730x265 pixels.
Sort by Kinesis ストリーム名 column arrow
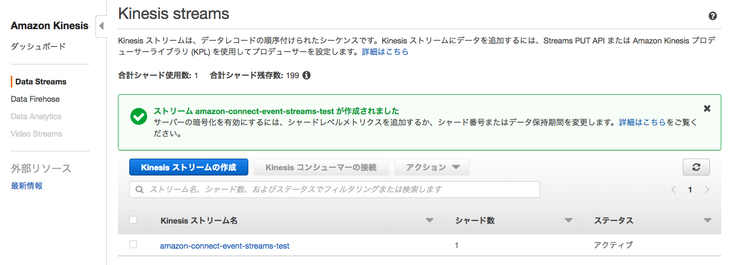point(429,220)
